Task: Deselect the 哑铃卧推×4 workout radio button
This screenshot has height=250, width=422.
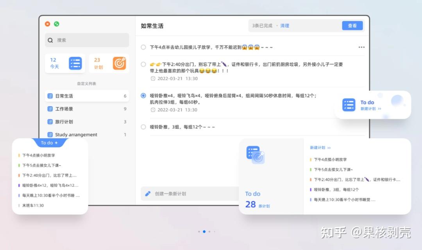Action: click(143, 95)
